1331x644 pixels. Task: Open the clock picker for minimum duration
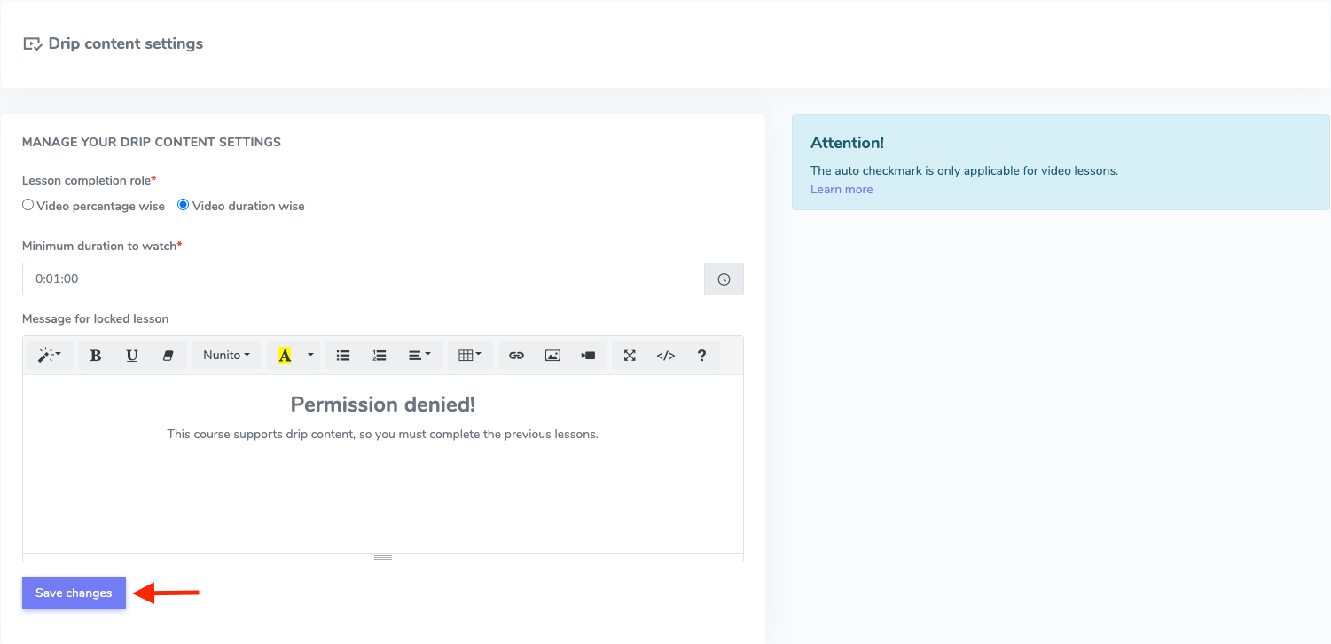724,279
